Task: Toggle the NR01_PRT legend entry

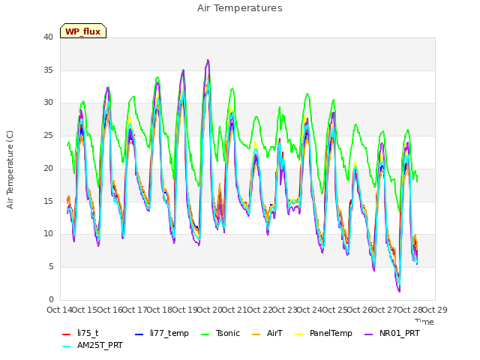Action: pyautogui.click(x=392, y=333)
